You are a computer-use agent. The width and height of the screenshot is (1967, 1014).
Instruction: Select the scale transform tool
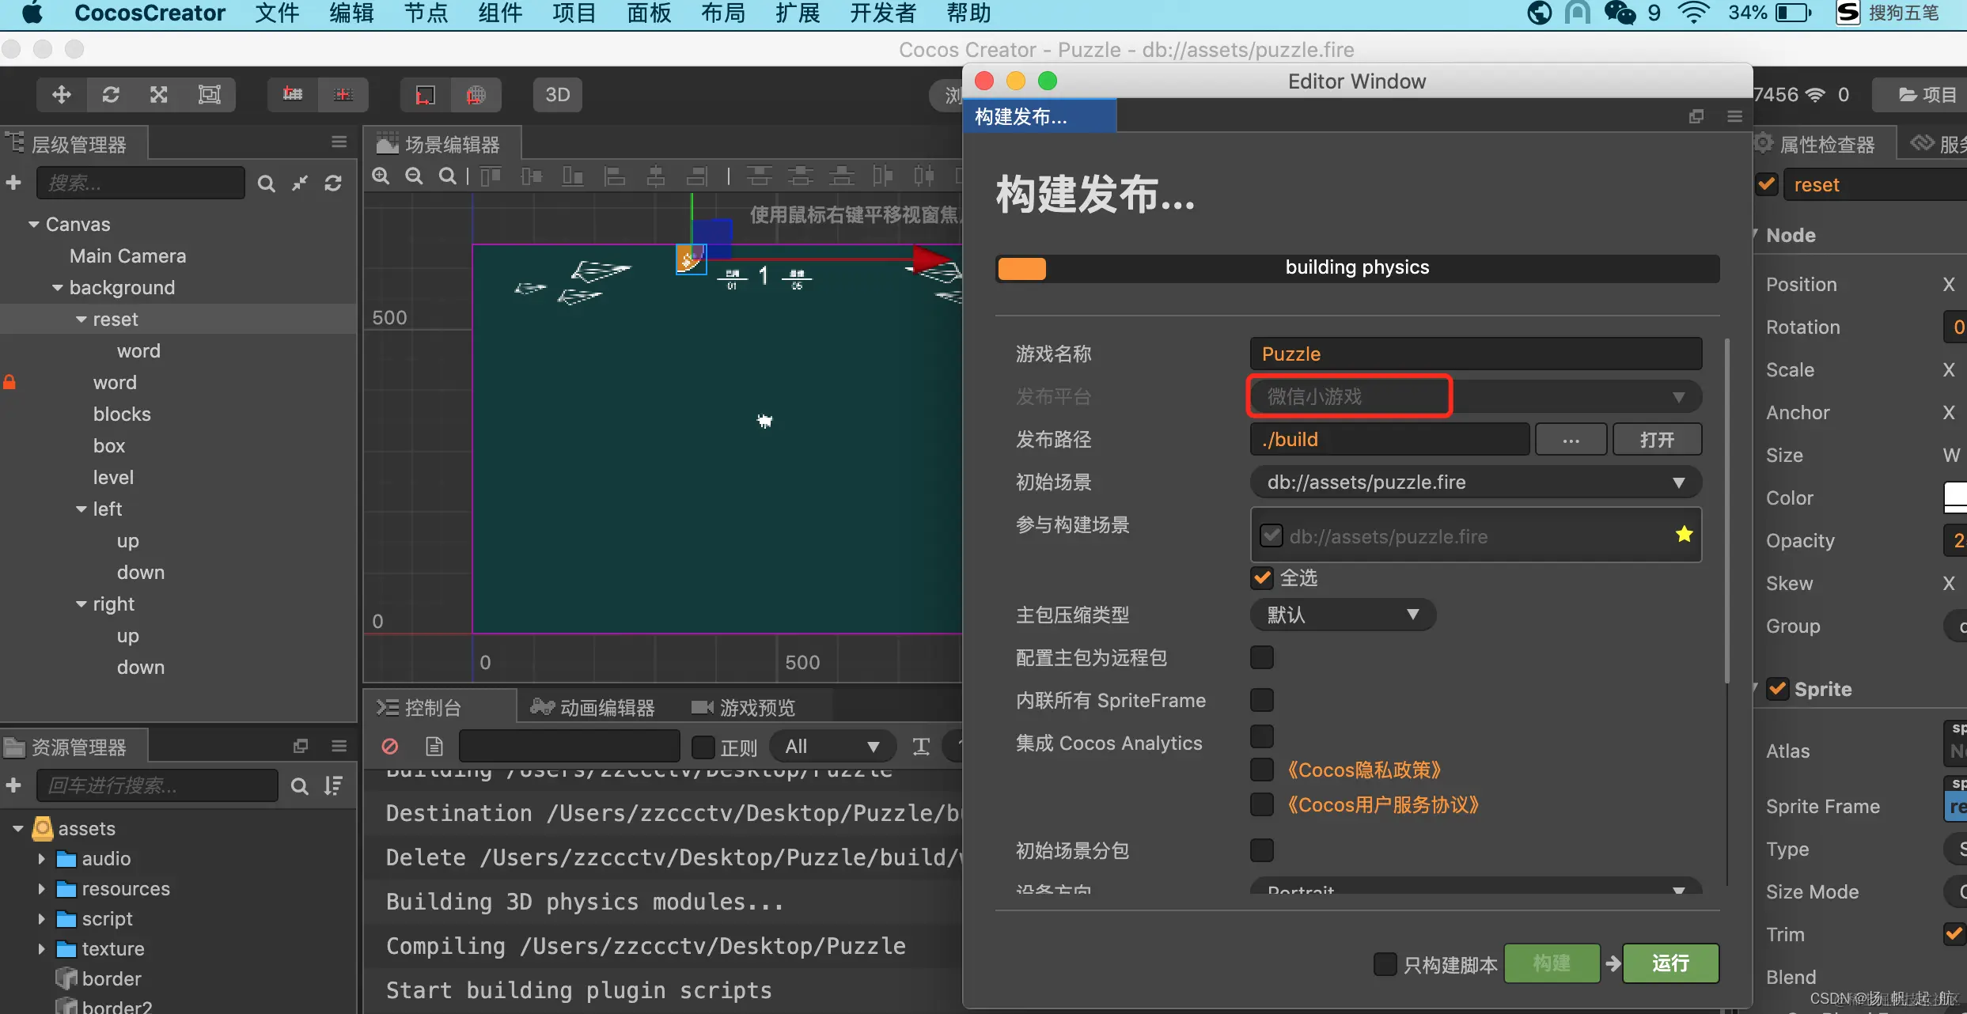tap(159, 95)
